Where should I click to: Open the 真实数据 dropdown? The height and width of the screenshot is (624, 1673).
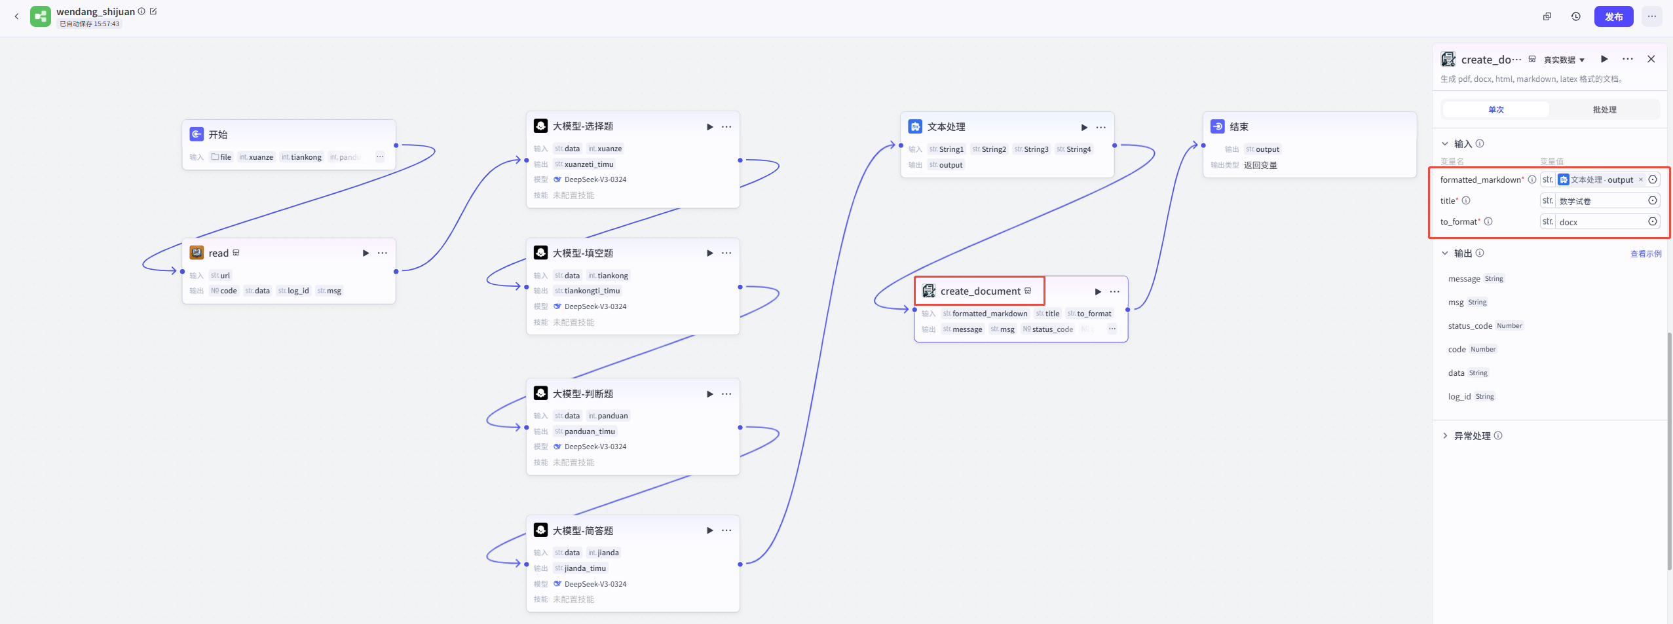click(x=1564, y=60)
